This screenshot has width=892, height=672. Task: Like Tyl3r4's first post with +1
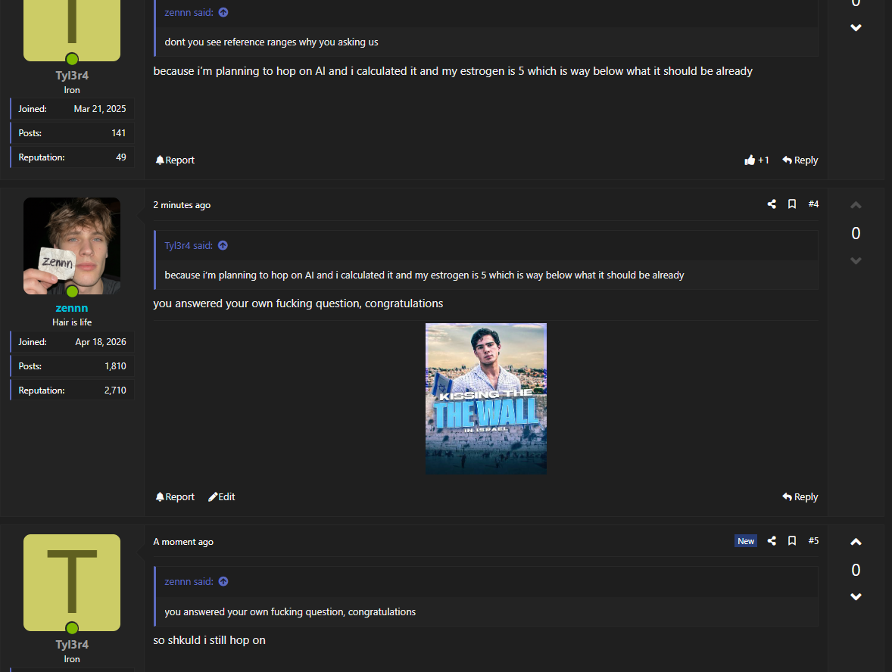pos(756,160)
